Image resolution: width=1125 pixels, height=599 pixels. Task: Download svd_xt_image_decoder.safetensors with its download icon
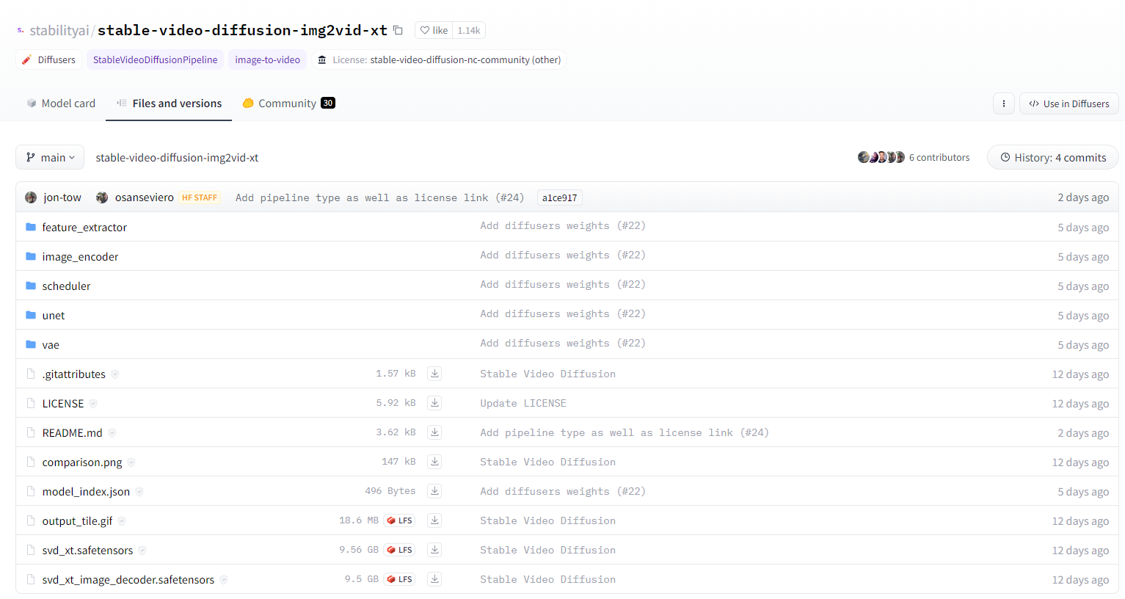(434, 579)
